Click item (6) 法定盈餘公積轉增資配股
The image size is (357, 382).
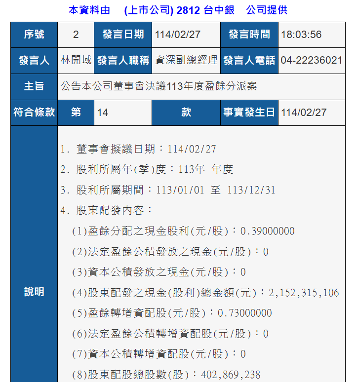pos(170,334)
